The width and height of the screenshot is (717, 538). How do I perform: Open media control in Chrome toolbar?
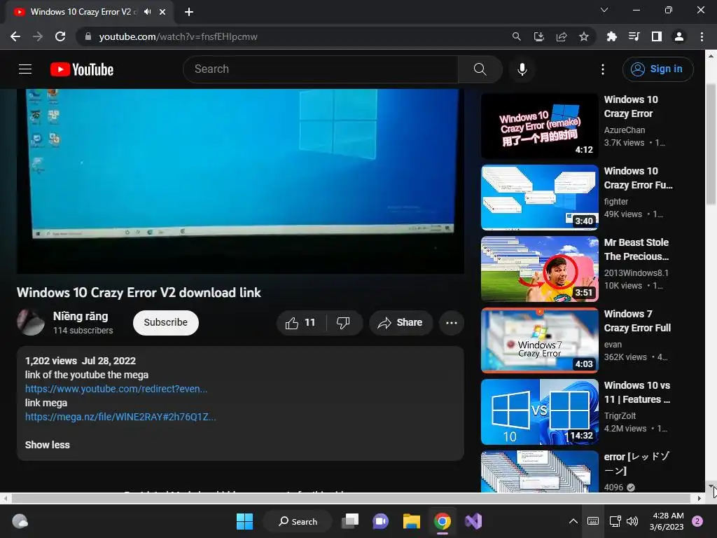pyautogui.click(x=634, y=36)
